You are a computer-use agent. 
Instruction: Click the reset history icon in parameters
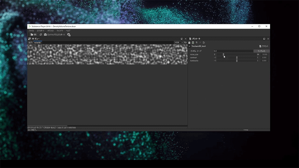204,43
